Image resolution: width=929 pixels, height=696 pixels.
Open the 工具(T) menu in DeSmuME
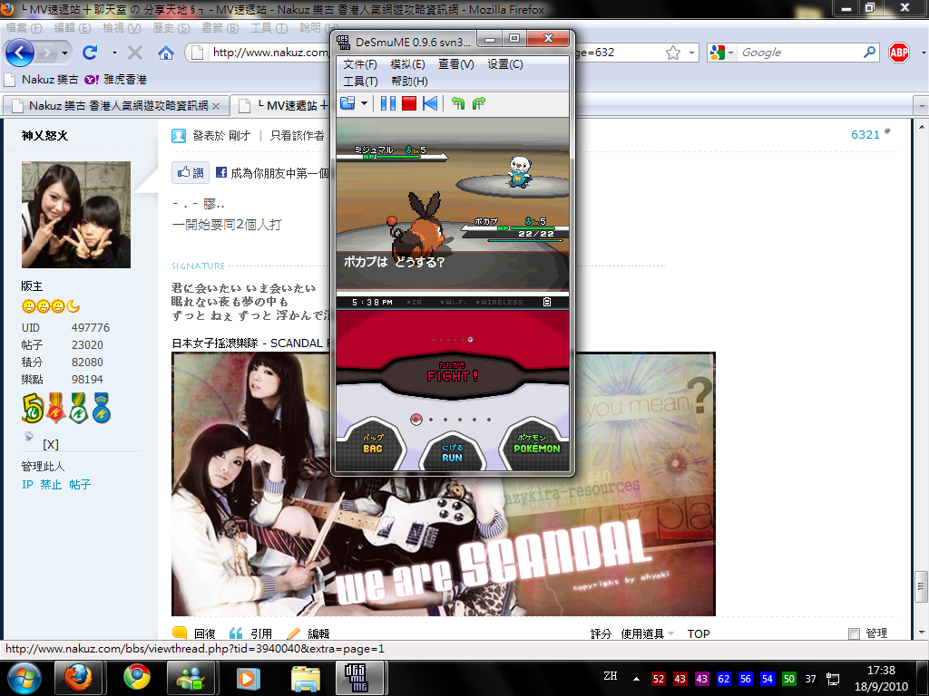(360, 81)
